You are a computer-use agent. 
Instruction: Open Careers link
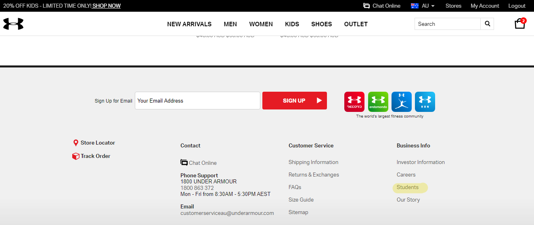406,175
